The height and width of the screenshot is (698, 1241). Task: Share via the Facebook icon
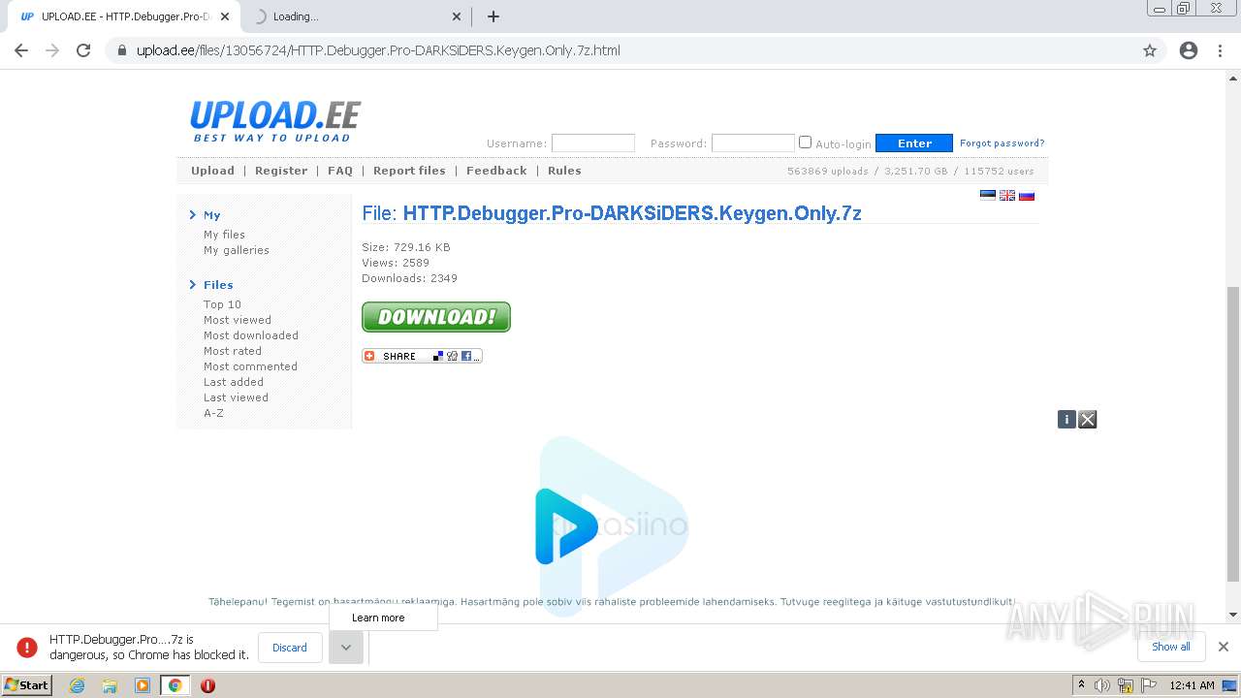(466, 356)
